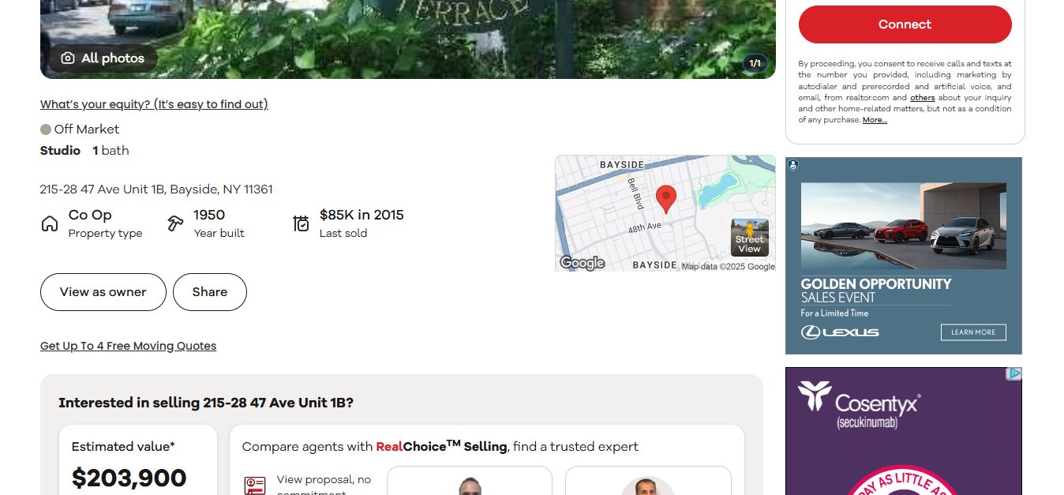Image resolution: width=1064 pixels, height=495 pixels.
Task: Click the Last sold calendar icon
Action: (301, 224)
